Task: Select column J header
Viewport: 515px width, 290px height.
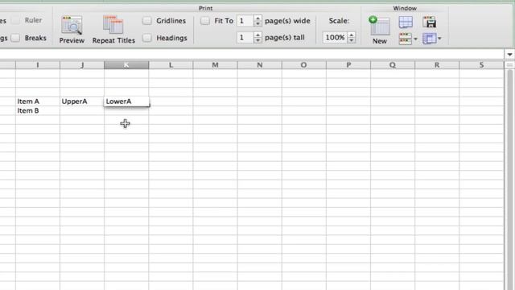Action: (x=82, y=65)
